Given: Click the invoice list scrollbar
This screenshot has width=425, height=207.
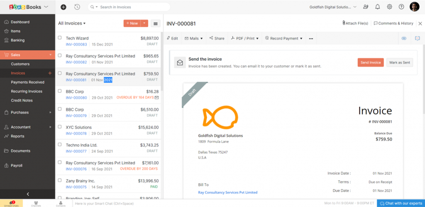Looking at the screenshot, I should tap(162, 62).
